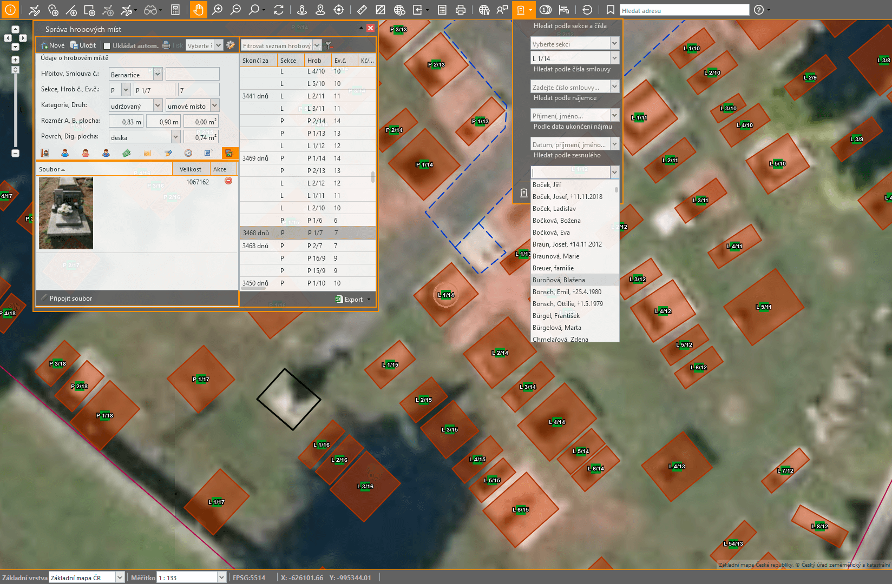This screenshot has width=892, height=584.
Task: Click the Uložit save button
Action: 83,45
